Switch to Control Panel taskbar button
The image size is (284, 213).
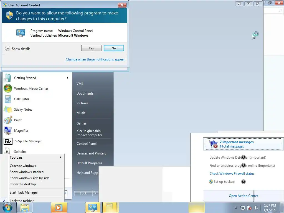[93, 207]
